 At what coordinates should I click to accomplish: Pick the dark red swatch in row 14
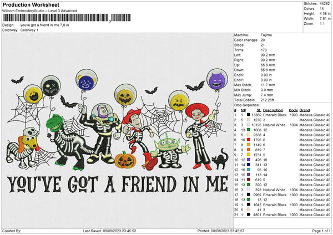[x=248, y=180]
